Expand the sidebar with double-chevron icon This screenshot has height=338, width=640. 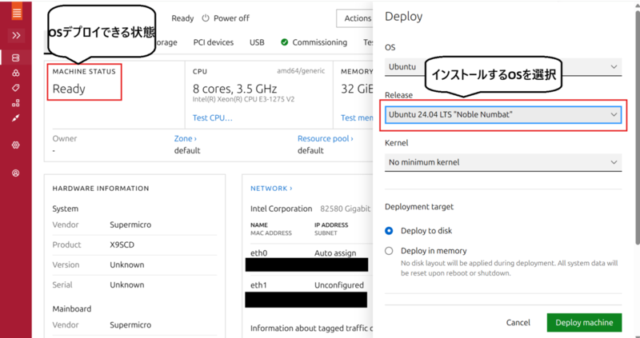coord(16,36)
